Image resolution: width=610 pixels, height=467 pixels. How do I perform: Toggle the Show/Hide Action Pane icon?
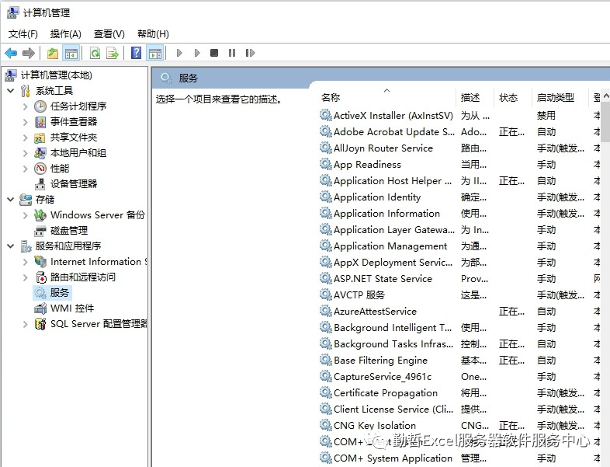coord(155,53)
